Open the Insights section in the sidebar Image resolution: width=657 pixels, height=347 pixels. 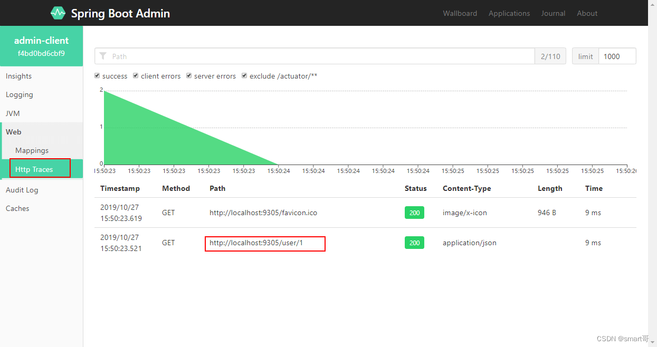tap(18, 76)
